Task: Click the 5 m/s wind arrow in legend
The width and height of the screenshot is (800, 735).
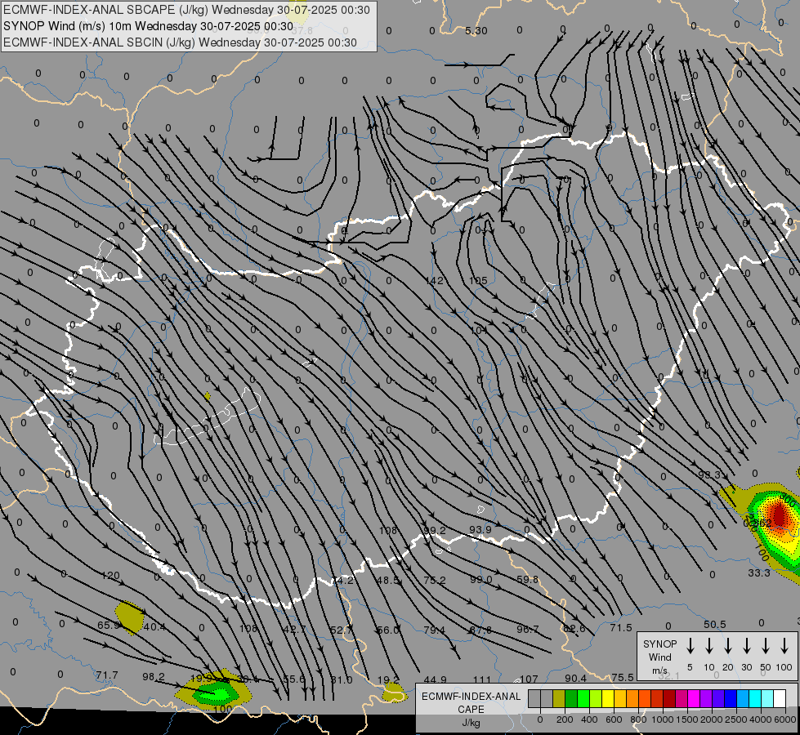Action: (x=690, y=646)
